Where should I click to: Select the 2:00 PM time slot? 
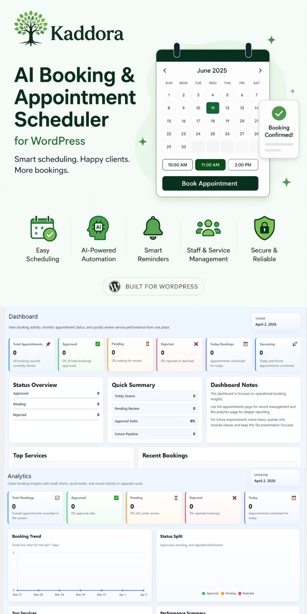click(243, 165)
